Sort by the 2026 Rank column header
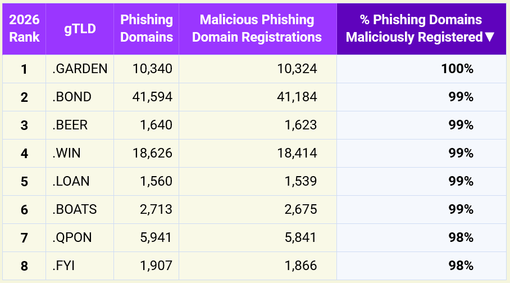Viewport: 510px width, 283px height. point(24,29)
